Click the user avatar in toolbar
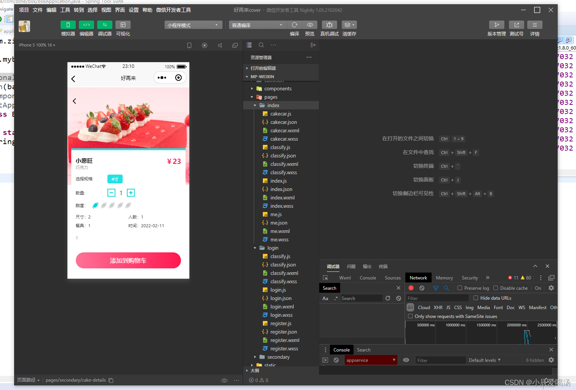The image size is (576, 390). (24, 26)
